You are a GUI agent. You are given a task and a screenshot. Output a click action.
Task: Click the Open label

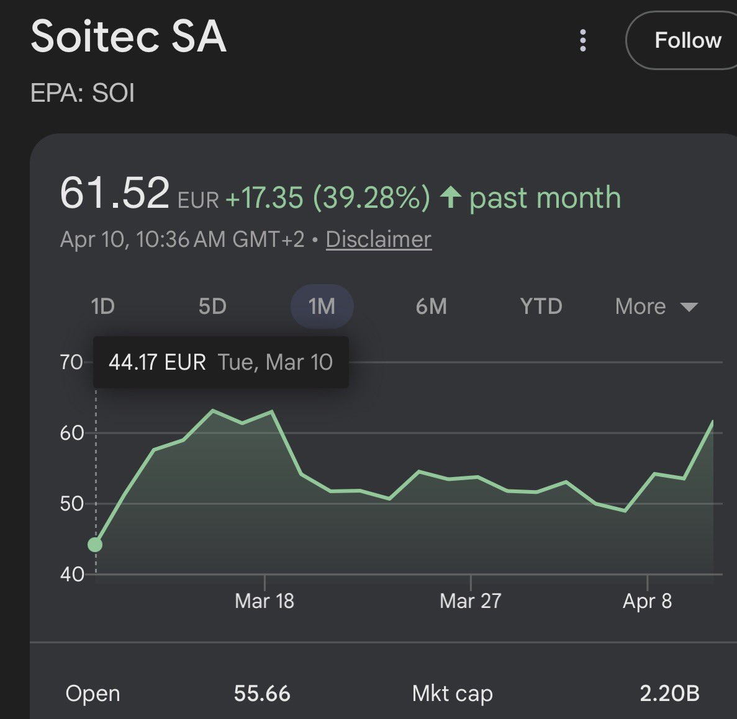click(93, 694)
